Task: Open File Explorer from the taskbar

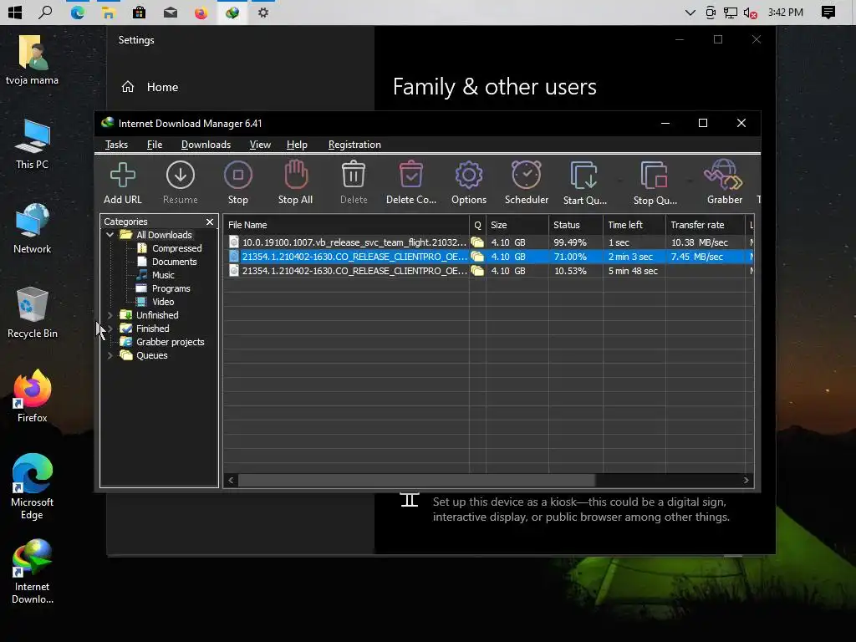Action: click(108, 12)
